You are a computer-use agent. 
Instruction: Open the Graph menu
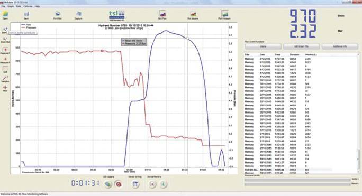coord(11,6)
